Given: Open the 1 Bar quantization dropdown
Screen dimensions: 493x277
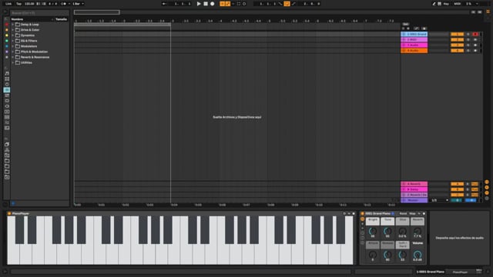Looking at the screenshot, I should [x=78, y=4].
